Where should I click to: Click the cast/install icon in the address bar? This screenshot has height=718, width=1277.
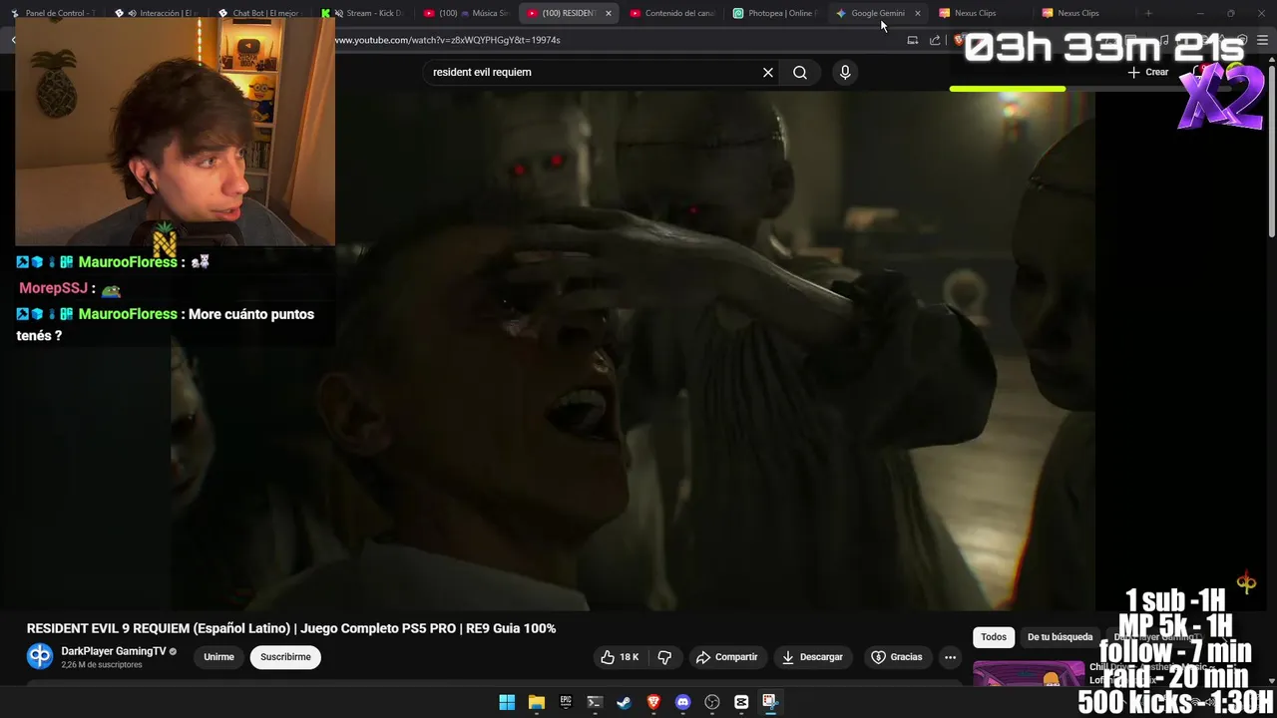912,40
